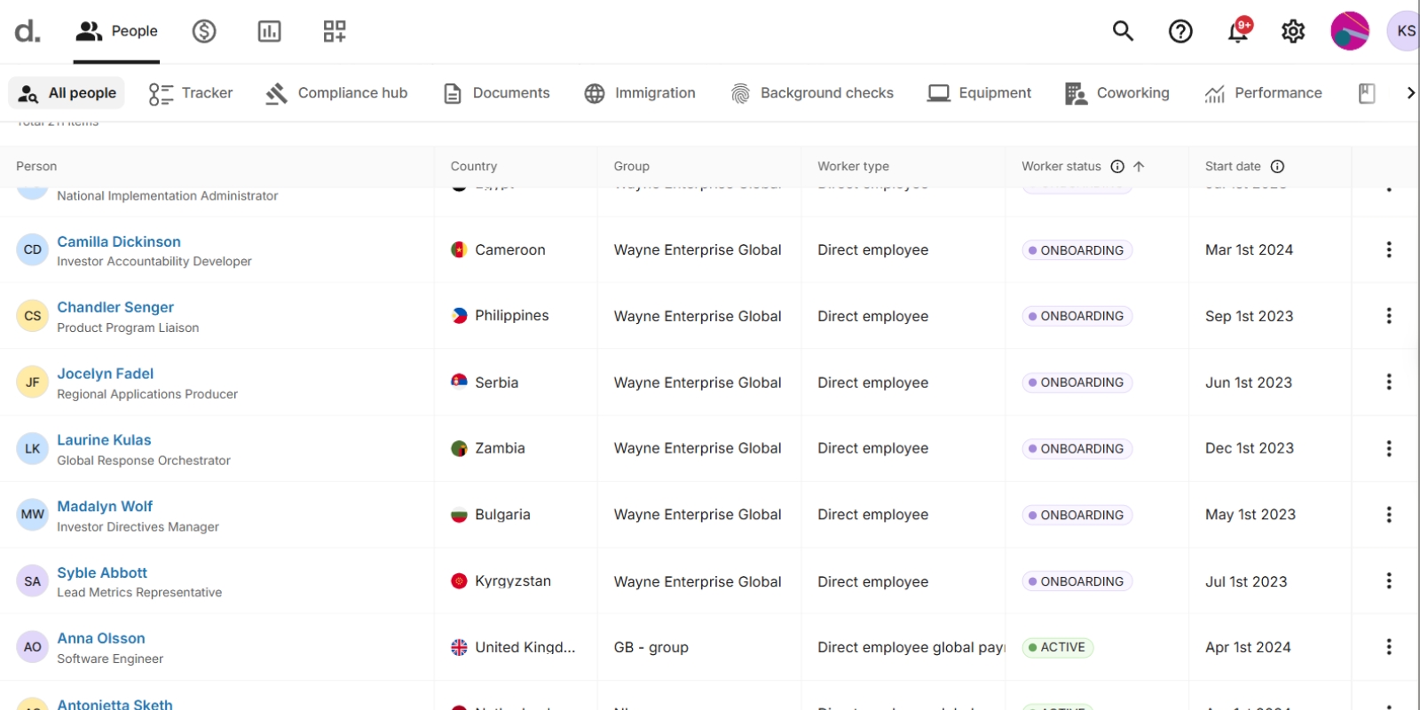Open row menu for Laurine Kulas

[x=1389, y=448]
